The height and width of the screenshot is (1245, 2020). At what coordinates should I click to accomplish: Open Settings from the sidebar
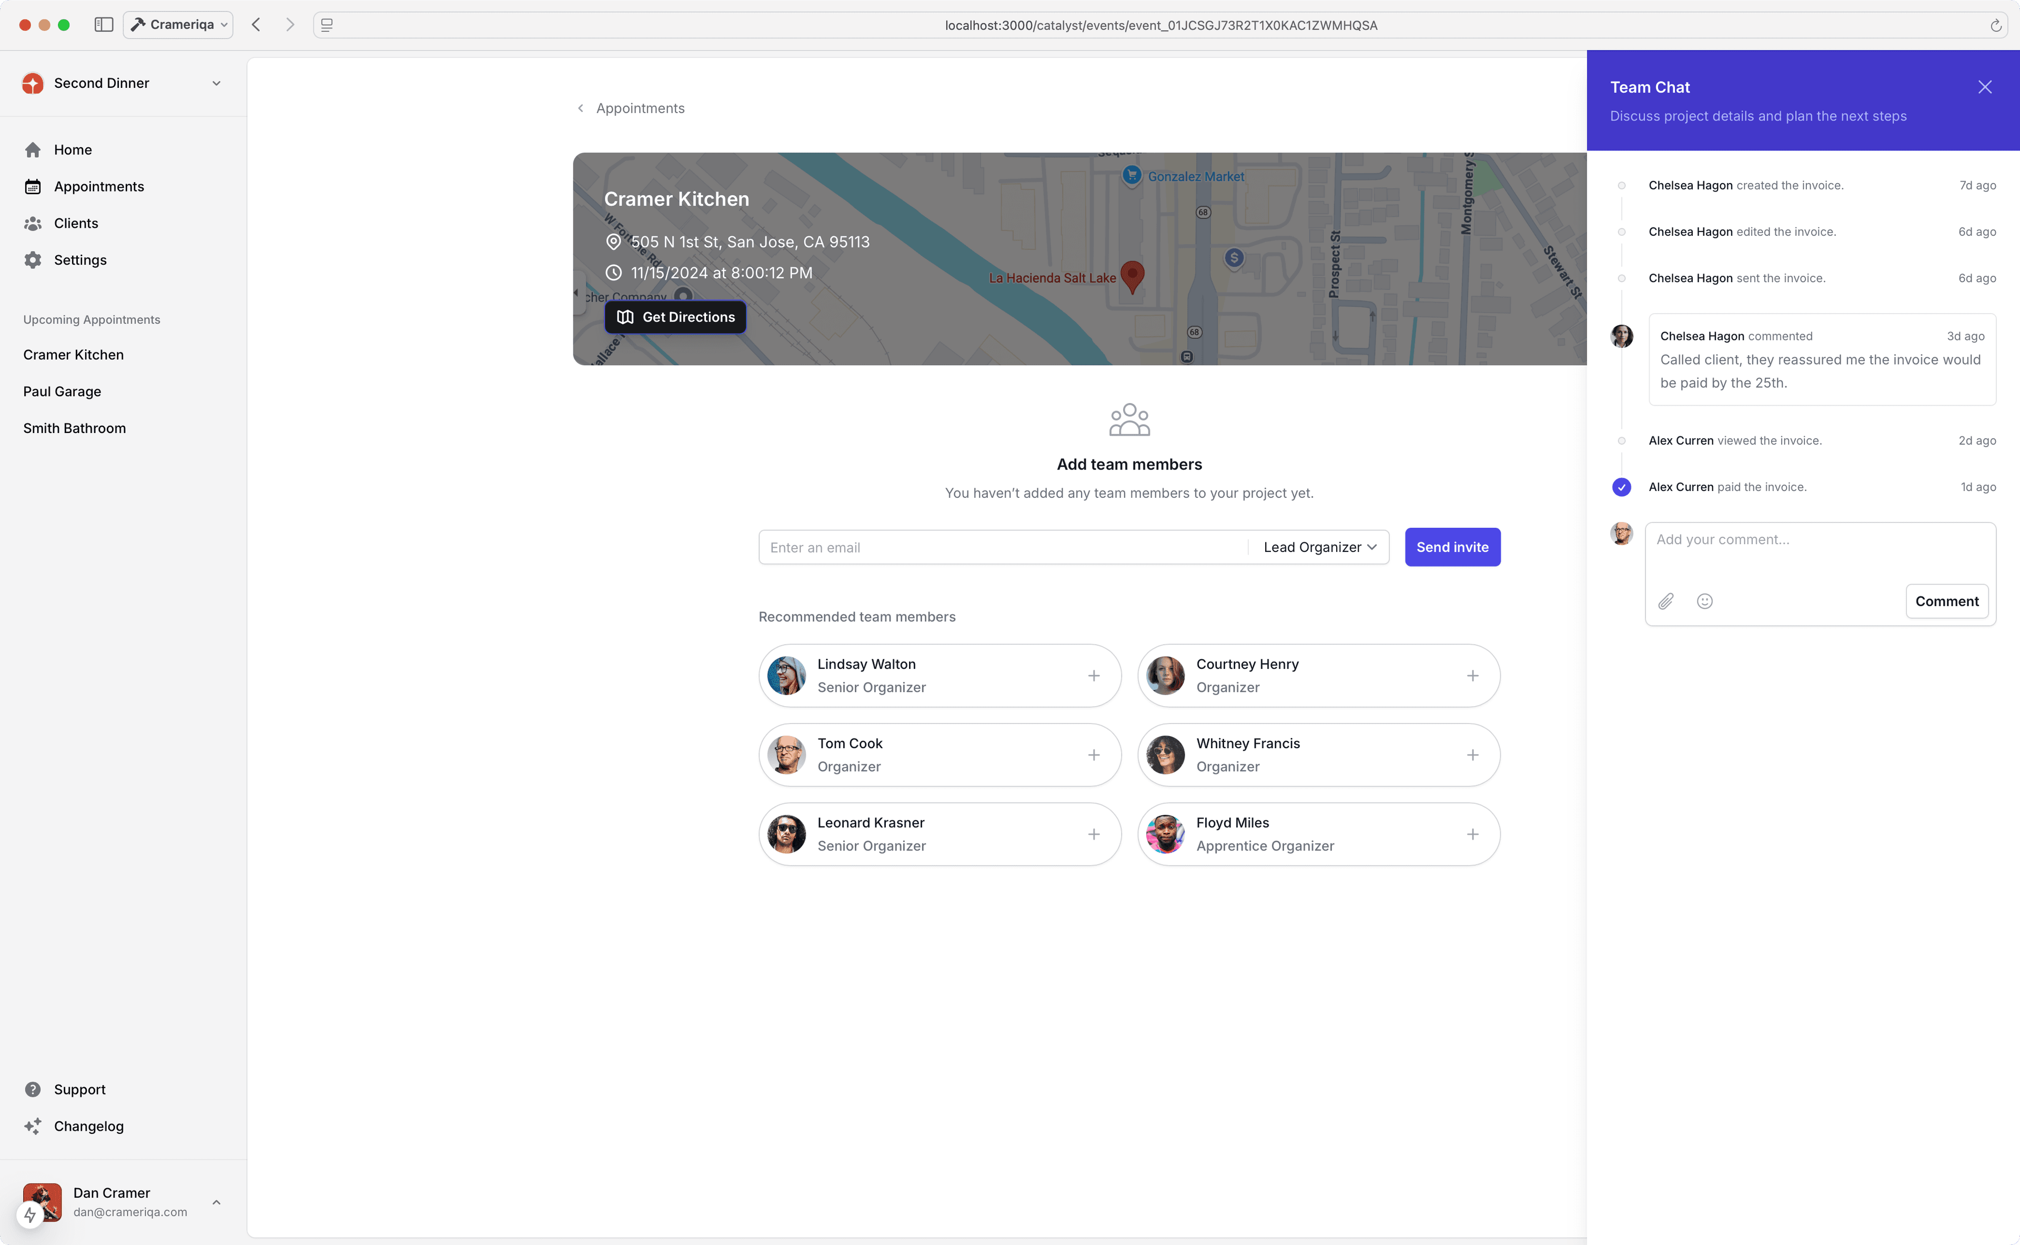[x=80, y=260]
